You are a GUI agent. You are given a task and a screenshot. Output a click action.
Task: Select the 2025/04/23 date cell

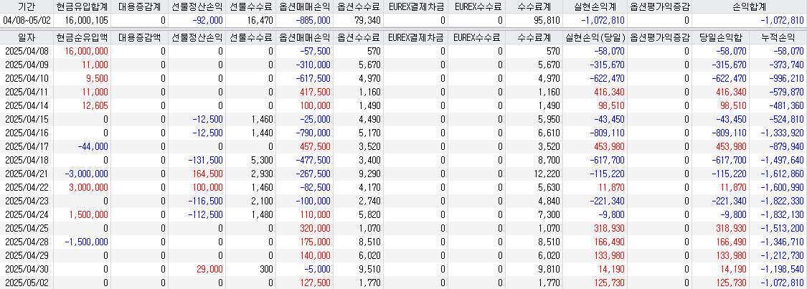(26, 201)
